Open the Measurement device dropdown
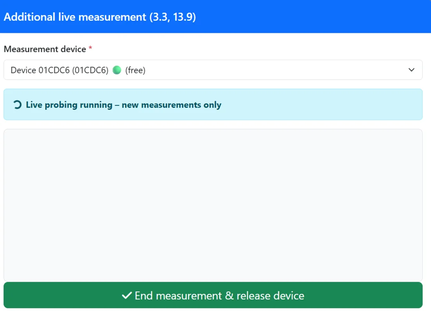Image resolution: width=431 pixels, height=311 pixels. (213, 70)
